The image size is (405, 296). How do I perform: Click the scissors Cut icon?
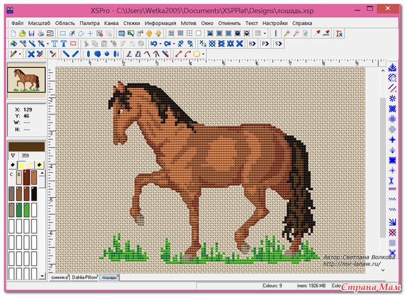coord(86,43)
